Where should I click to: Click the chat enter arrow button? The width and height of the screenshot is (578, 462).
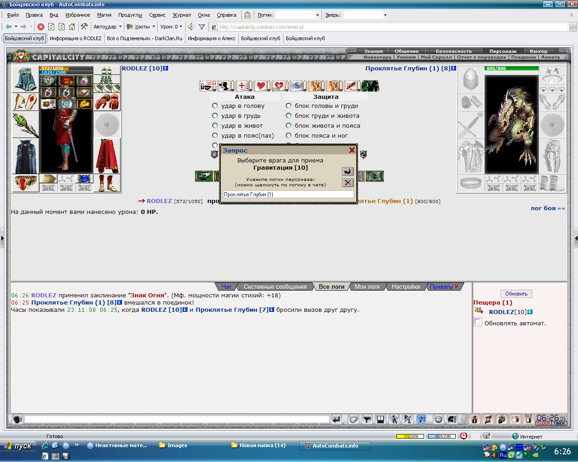coord(336,420)
